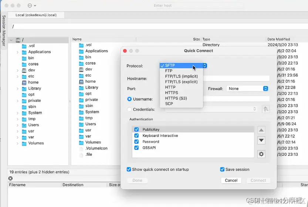Select the usr folder in tree
Screen dimensions: 308x207
[31, 131]
